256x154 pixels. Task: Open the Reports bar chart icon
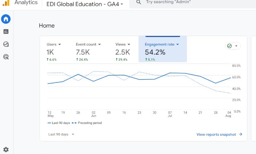[x=6, y=31]
